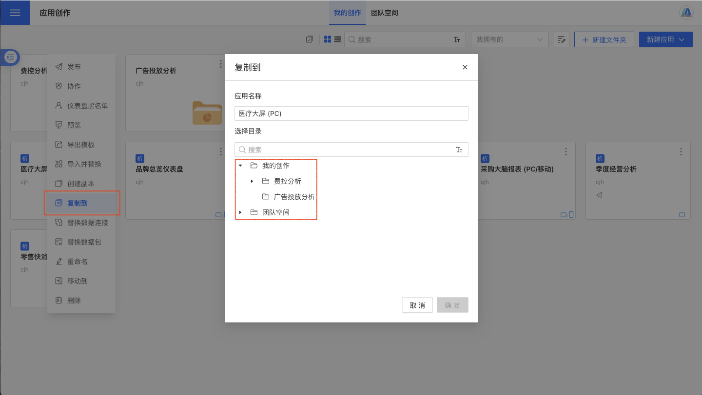Click the 新建文件夹 button
This screenshot has height=395, width=702.
coord(604,39)
